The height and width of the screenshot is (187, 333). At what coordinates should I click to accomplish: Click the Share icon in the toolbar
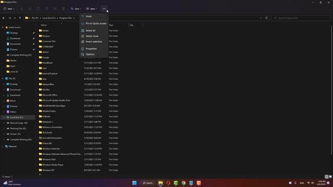click(x=55, y=9)
